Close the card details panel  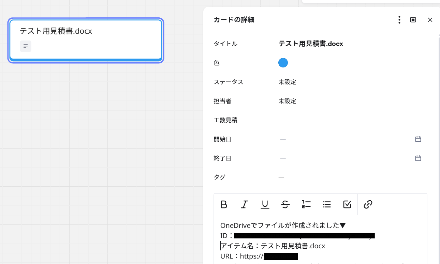[430, 20]
